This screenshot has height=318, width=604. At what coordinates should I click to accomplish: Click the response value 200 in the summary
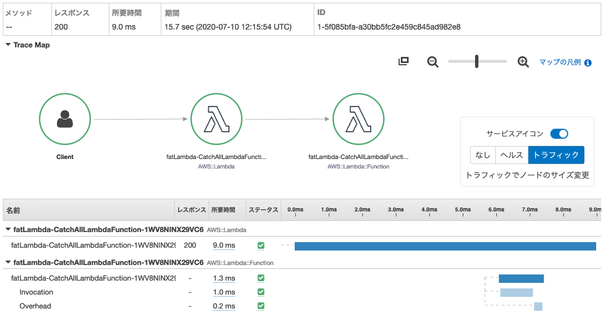coord(61,27)
